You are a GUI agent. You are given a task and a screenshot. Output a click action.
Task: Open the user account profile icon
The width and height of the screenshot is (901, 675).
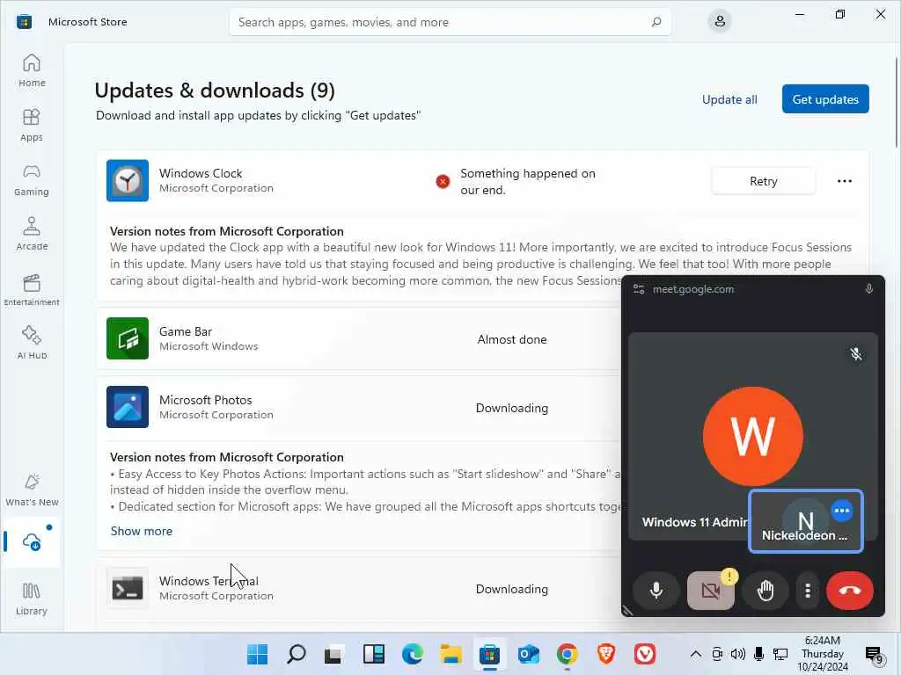(720, 22)
